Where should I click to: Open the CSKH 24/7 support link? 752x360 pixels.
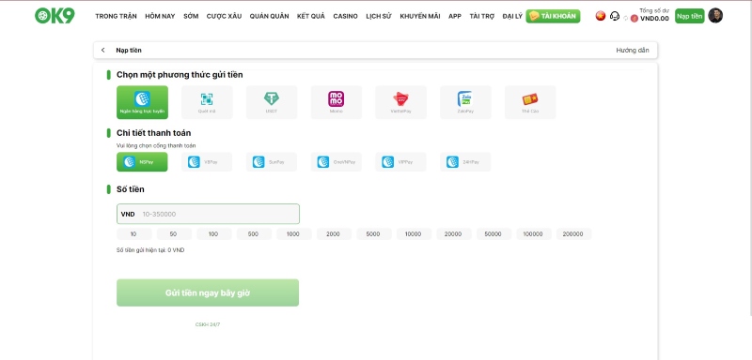(x=208, y=324)
